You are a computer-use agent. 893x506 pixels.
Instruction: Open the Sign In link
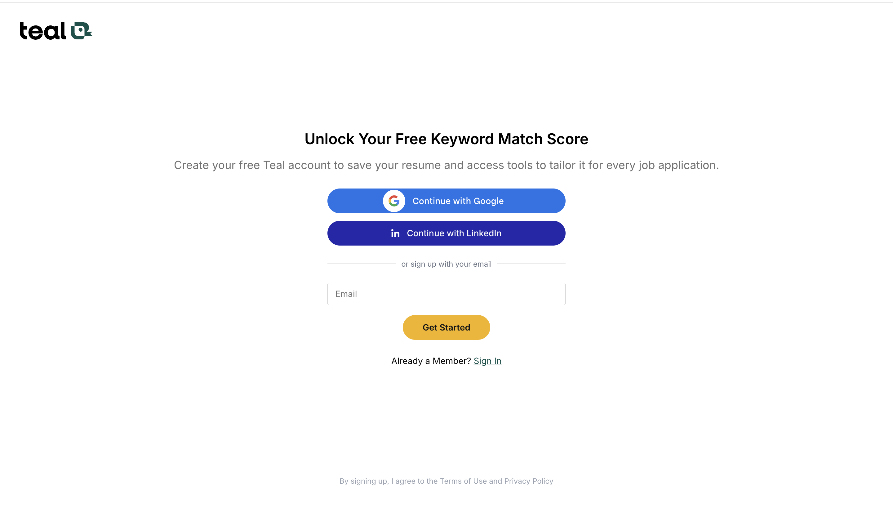pyautogui.click(x=487, y=361)
